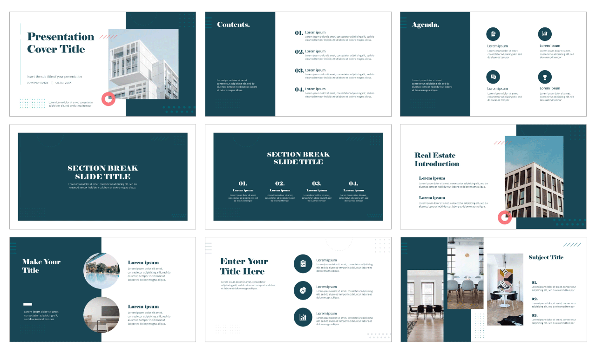Select the white building photo on the cover slide
The width and height of the screenshot is (596, 353).
(x=143, y=64)
